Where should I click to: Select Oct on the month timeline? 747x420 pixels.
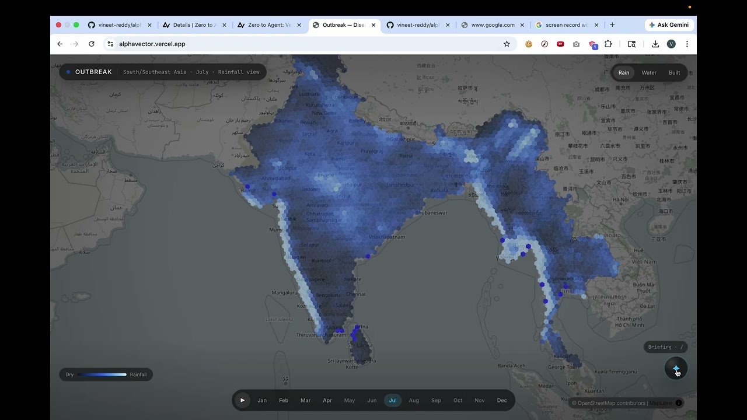pyautogui.click(x=458, y=400)
